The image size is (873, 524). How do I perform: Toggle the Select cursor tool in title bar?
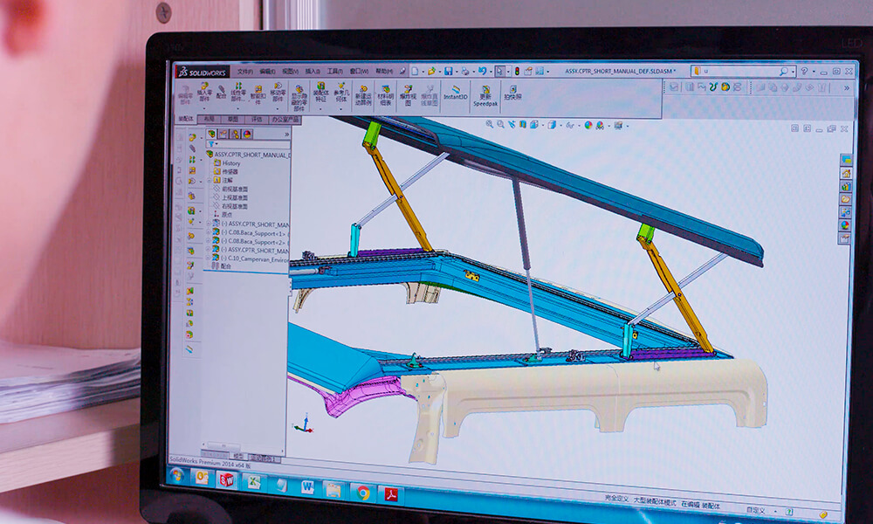499,72
